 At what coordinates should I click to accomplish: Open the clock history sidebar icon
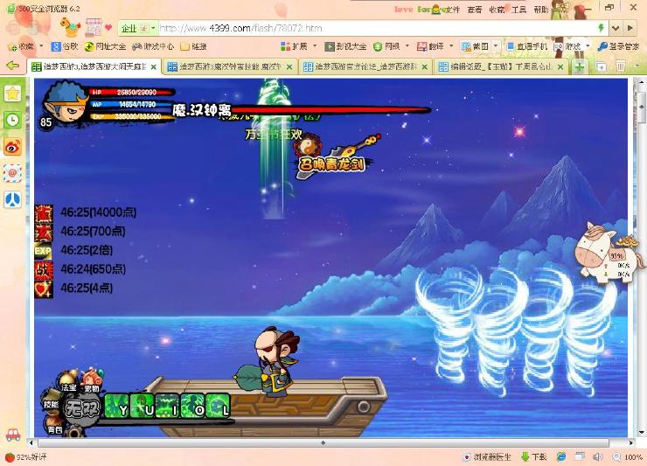(x=13, y=120)
